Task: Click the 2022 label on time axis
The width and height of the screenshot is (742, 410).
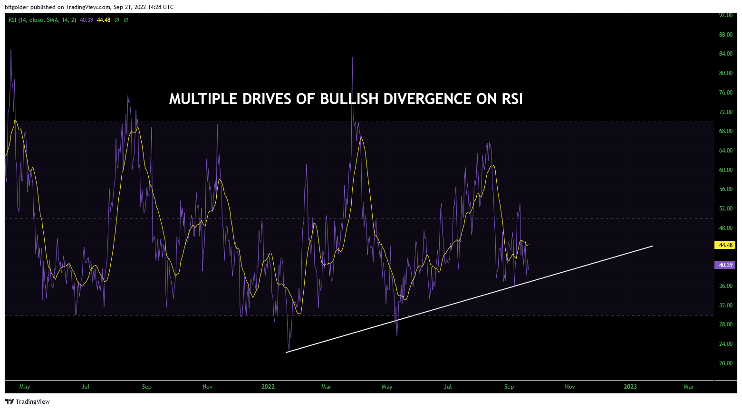Action: coord(268,387)
